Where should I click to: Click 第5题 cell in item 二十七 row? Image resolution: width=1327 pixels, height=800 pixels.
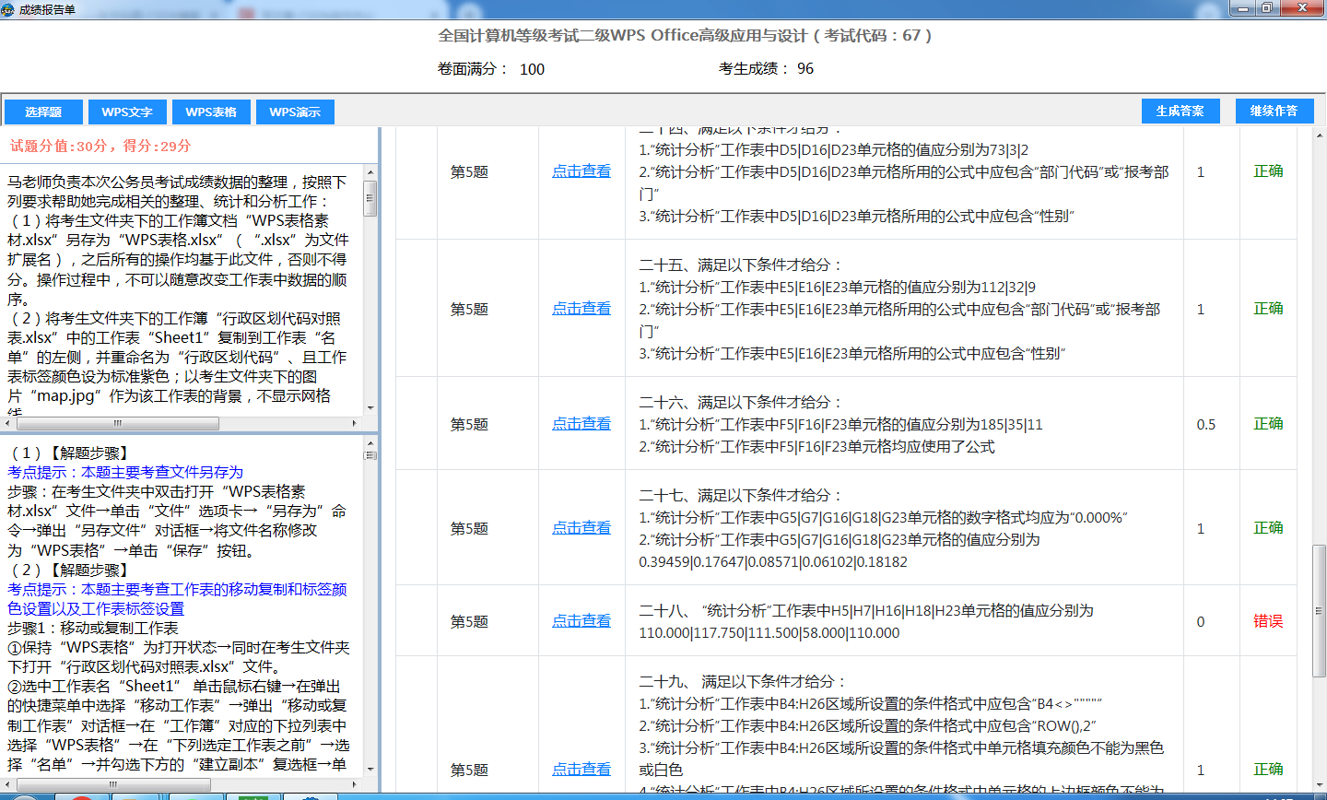point(469,528)
